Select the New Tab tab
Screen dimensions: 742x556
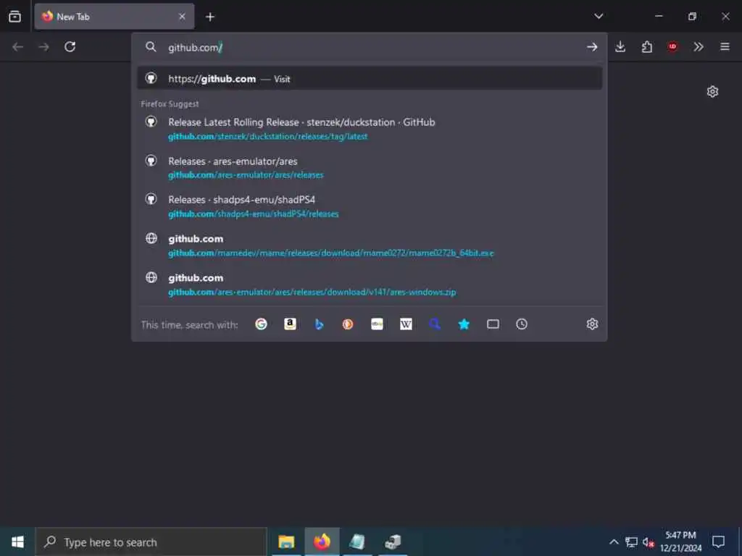(114, 17)
